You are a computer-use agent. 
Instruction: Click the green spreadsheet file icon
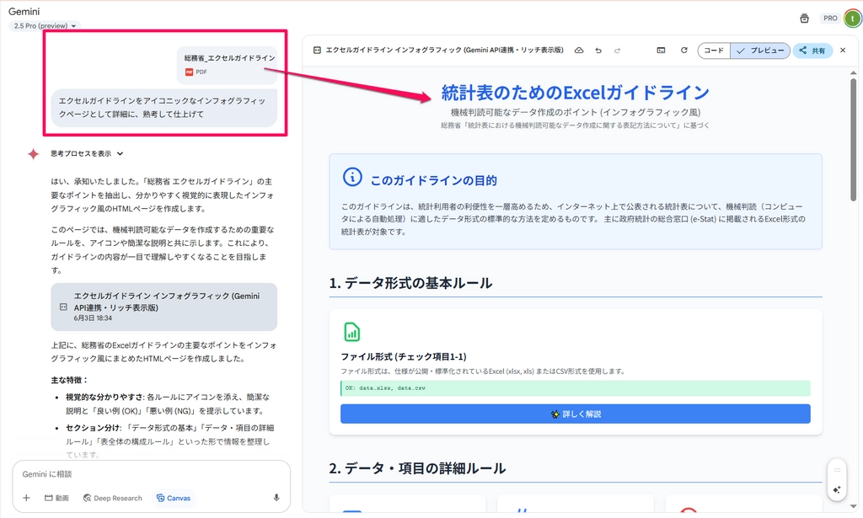[351, 332]
